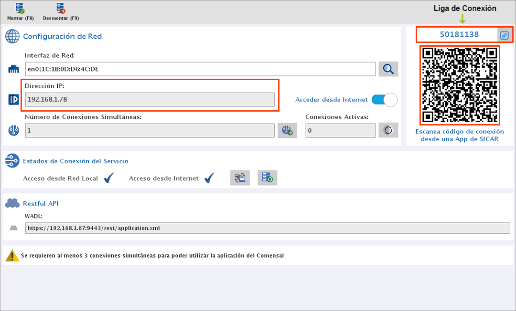The width and height of the screenshot is (516, 311).
Task: Click the QR connection code image
Action: point(460,85)
